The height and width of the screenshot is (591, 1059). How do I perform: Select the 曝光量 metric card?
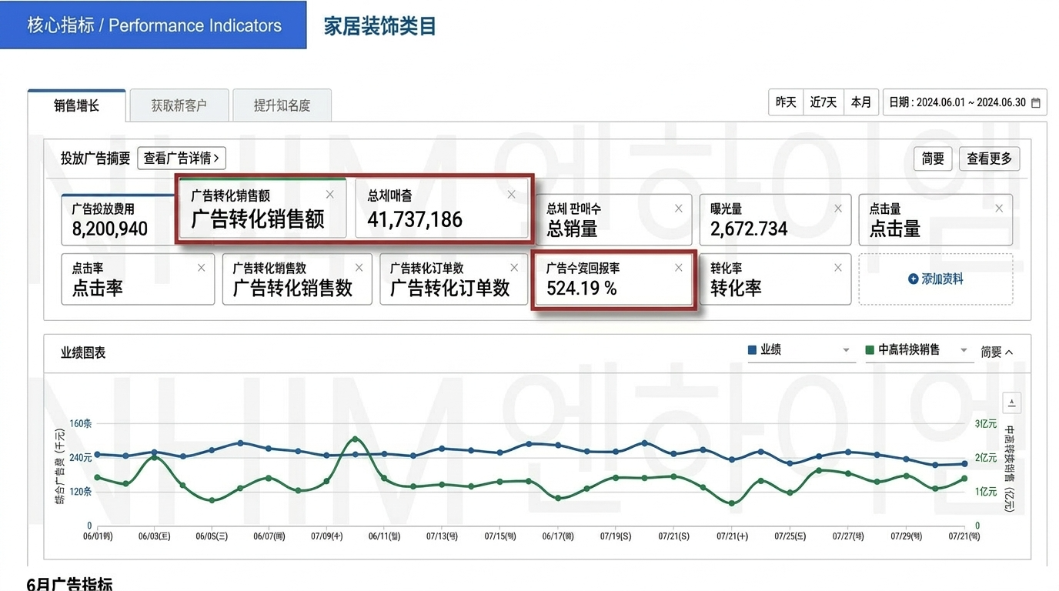point(774,219)
